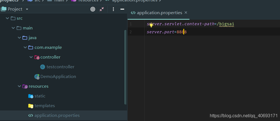The image size is (280, 121).
Task: Select the application.properties editor tab
Action: pyautogui.click(x=159, y=13)
